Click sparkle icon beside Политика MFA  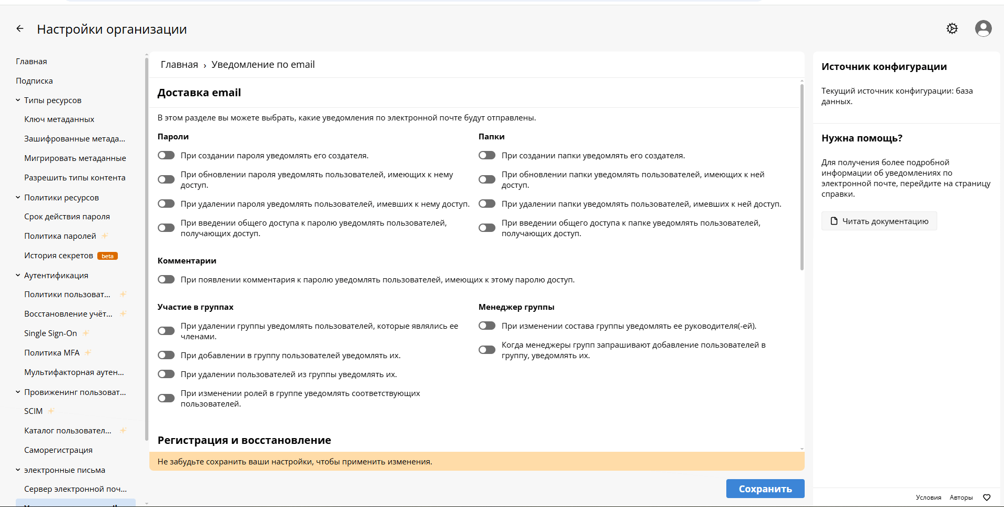(88, 352)
